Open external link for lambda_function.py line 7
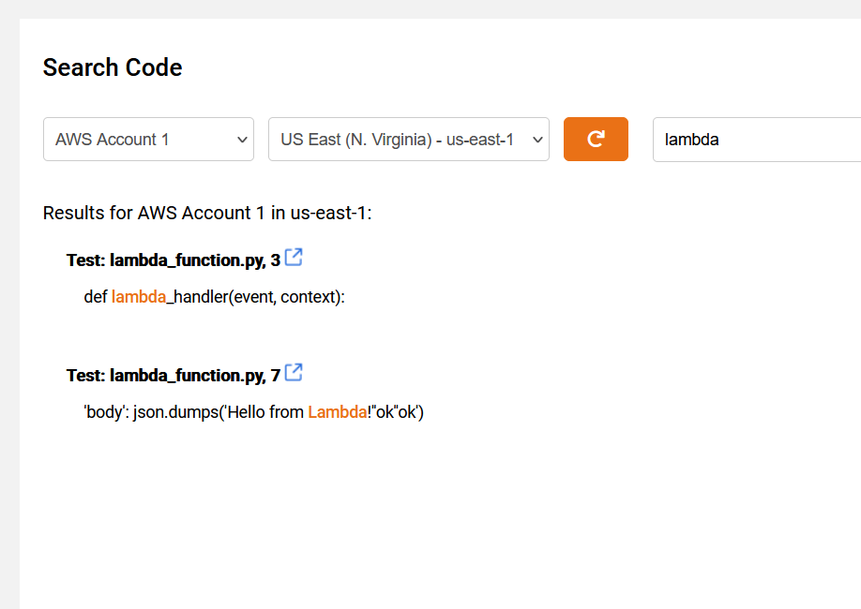This screenshot has height=609, width=861. pyautogui.click(x=294, y=372)
